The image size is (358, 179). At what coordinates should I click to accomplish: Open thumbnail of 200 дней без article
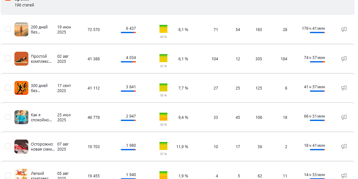(22, 30)
